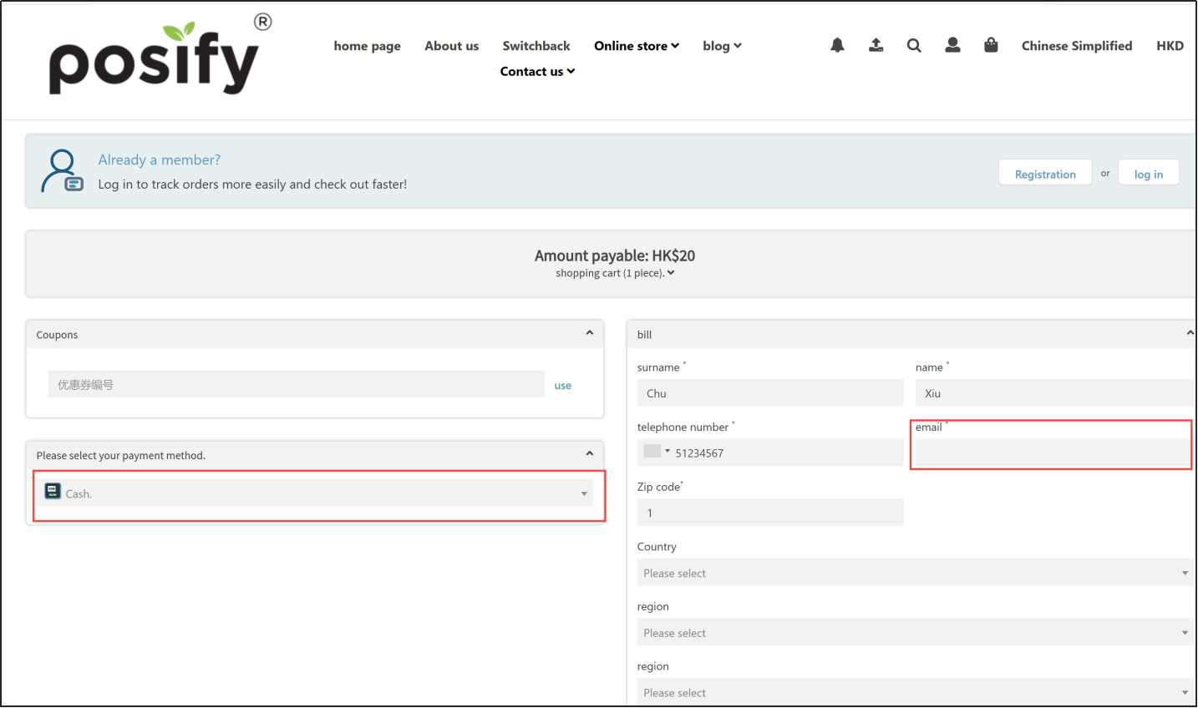Open the Country dropdown
This screenshot has width=1198, height=708.
915,573
